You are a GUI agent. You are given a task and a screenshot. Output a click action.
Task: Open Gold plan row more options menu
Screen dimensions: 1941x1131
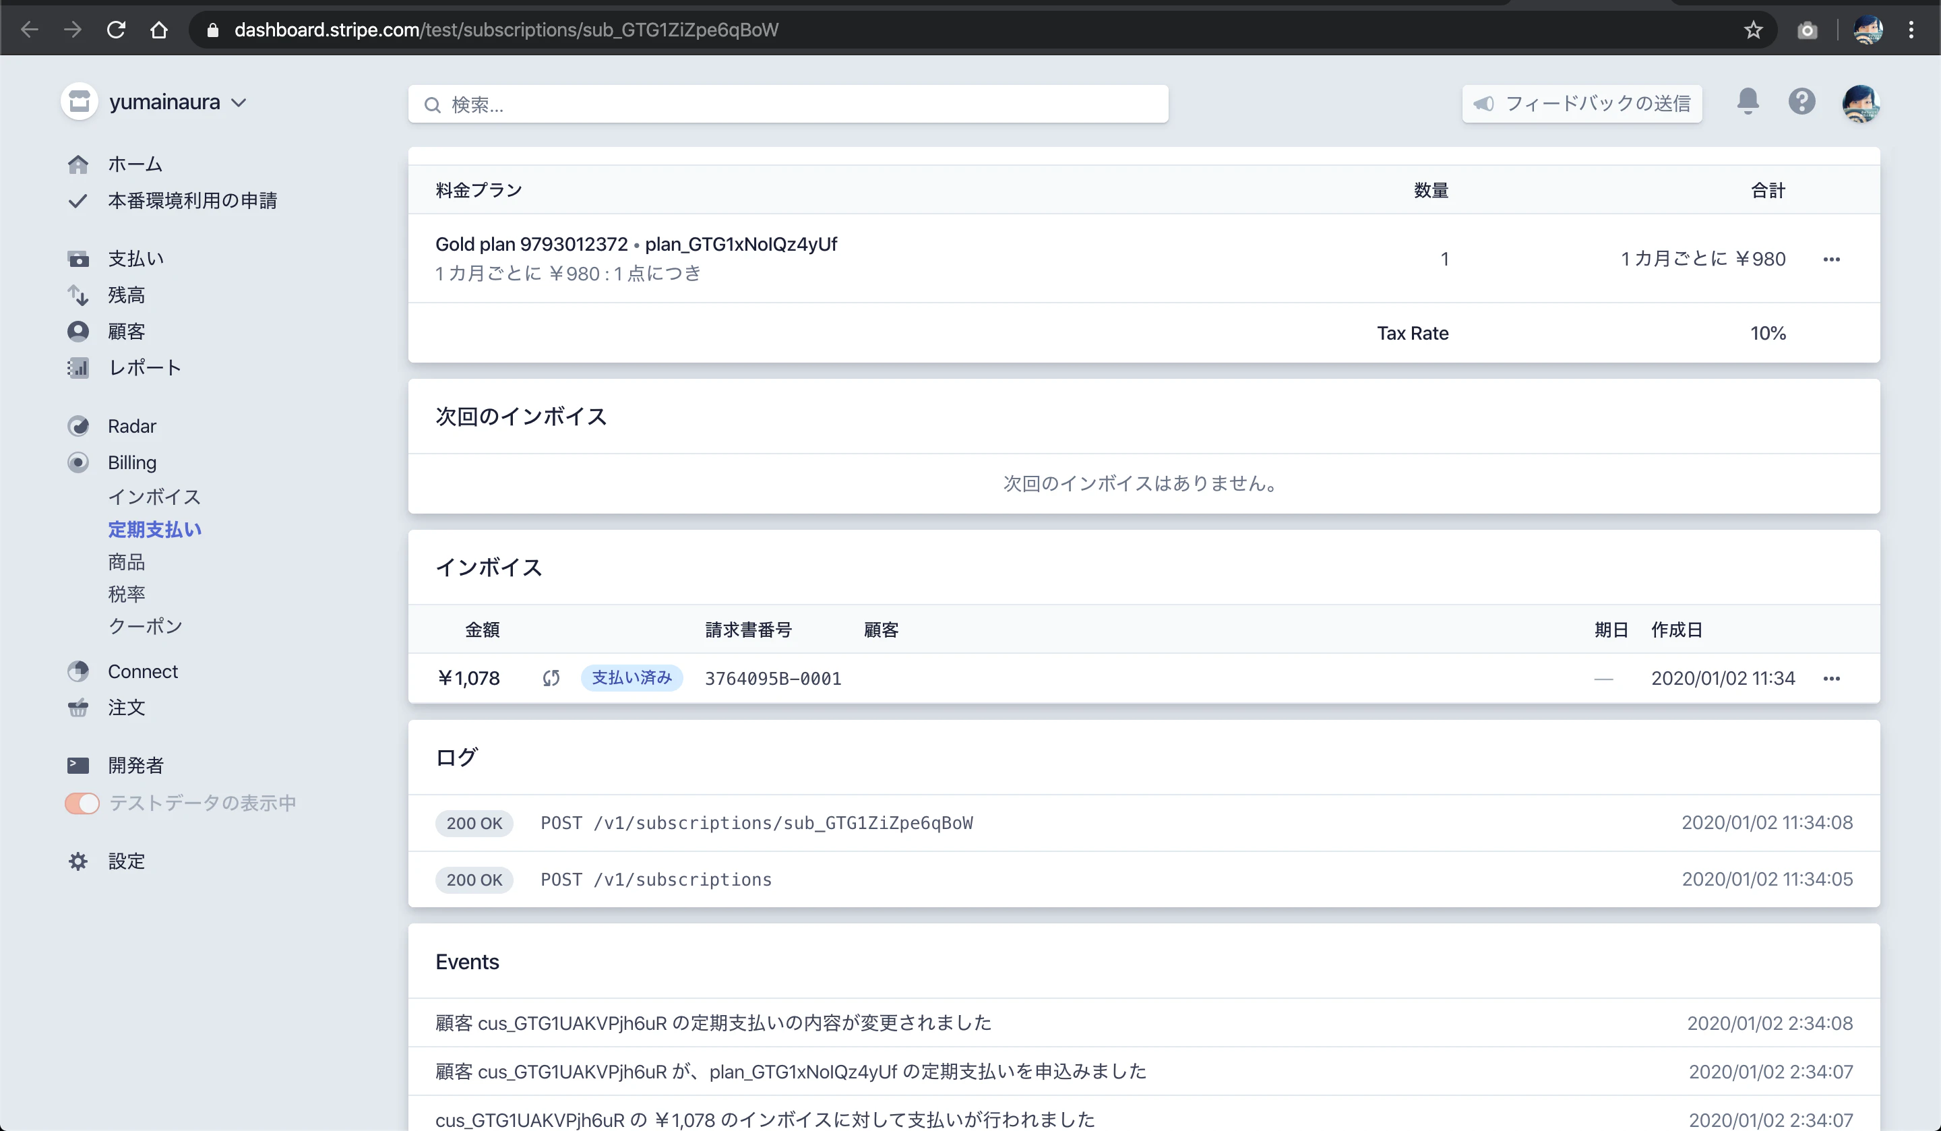tap(1832, 259)
